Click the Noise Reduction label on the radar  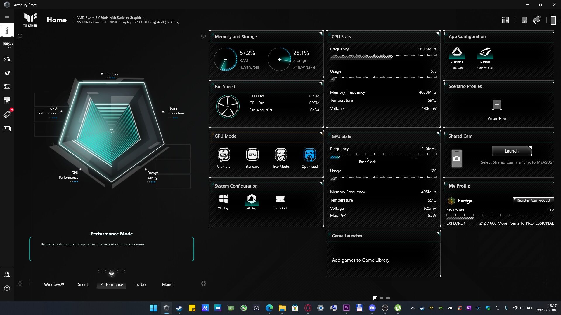coord(176,111)
